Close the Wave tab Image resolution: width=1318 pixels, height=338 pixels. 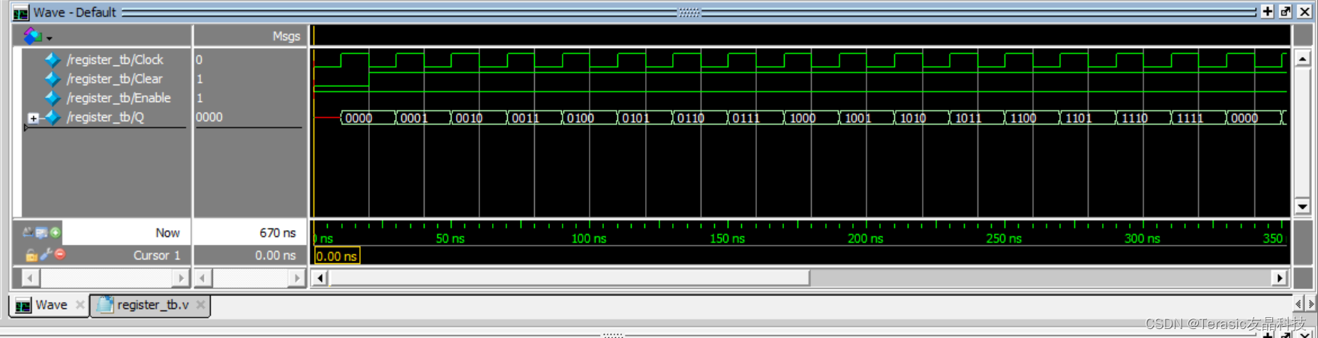[x=80, y=305]
